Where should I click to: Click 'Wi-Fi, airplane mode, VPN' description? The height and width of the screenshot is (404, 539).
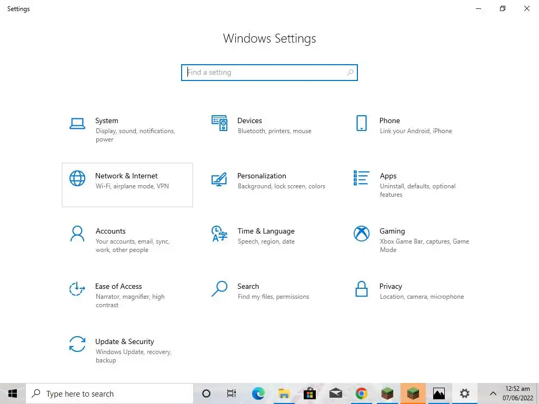132,186
